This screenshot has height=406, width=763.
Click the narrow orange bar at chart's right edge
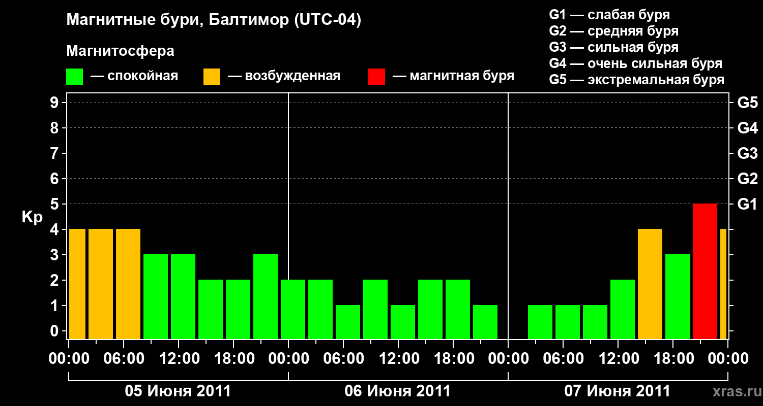723,284
